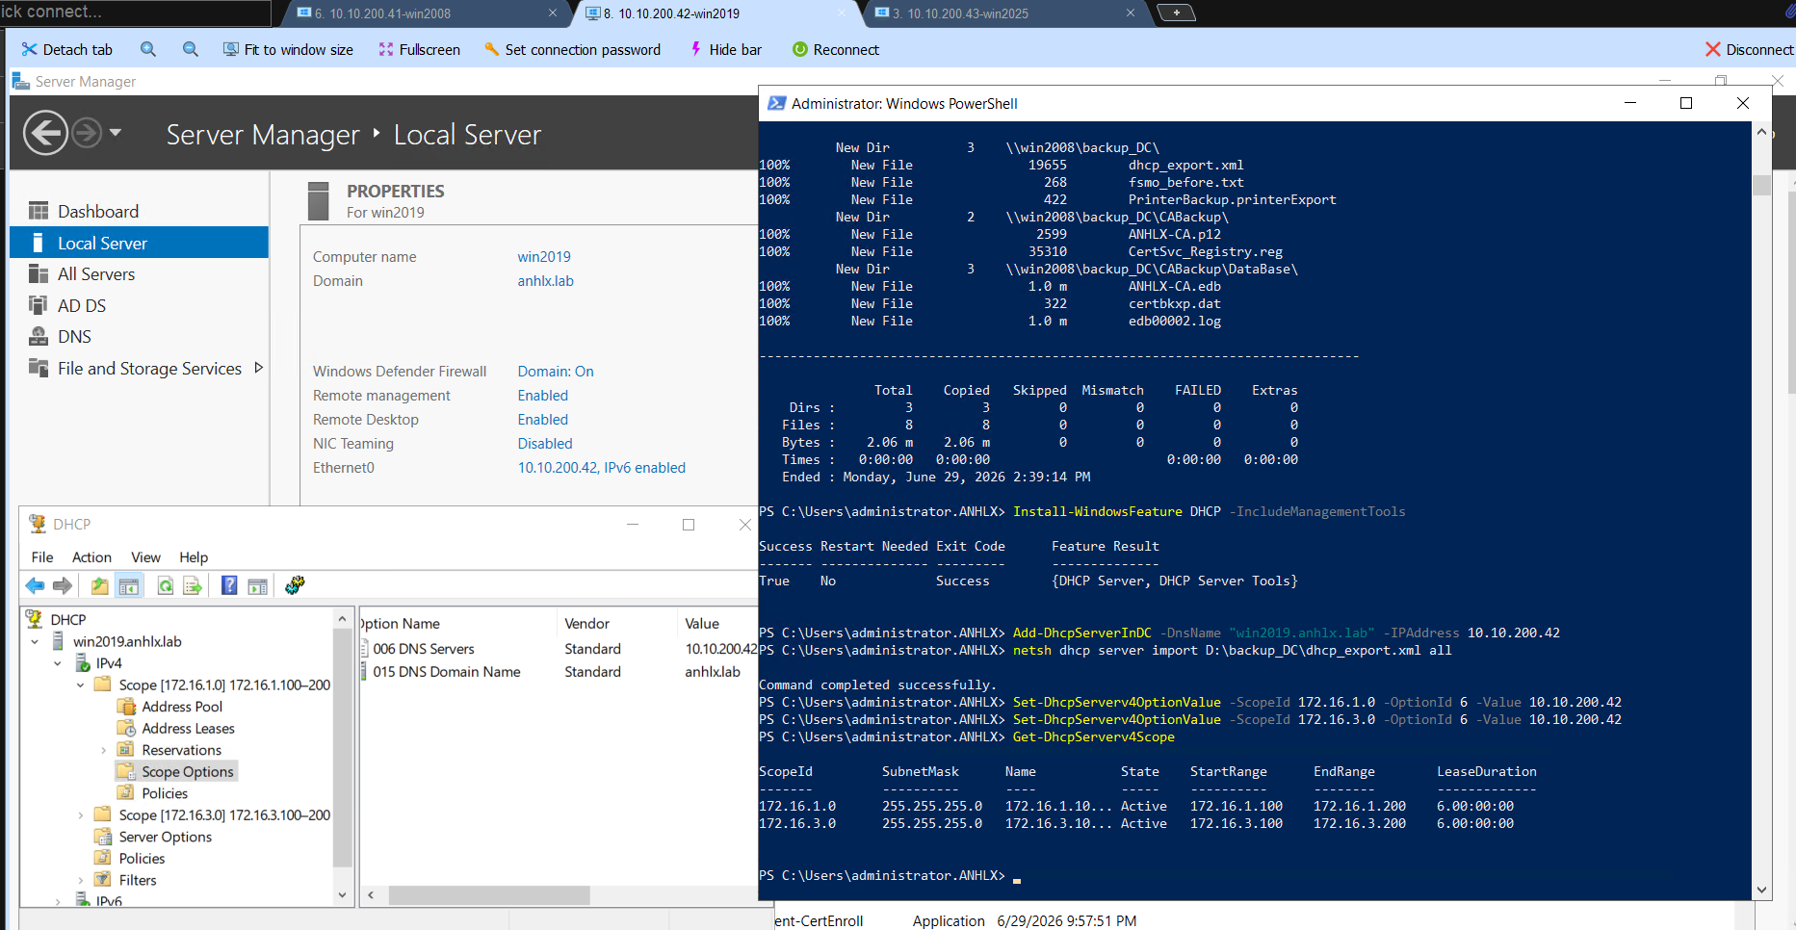This screenshot has width=1796, height=930.
Task: Click the DHCP horizontal scrollbar thumb
Action: 489,895
